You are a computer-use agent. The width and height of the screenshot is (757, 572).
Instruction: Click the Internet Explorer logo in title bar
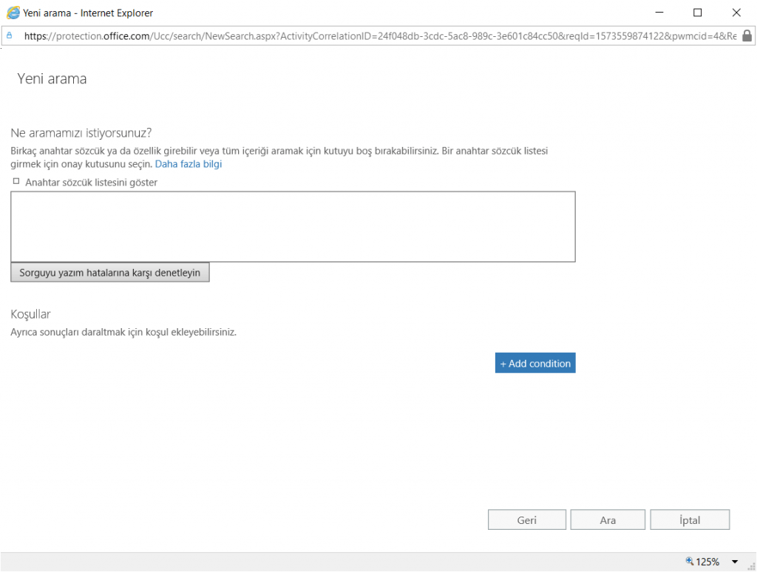(13, 13)
